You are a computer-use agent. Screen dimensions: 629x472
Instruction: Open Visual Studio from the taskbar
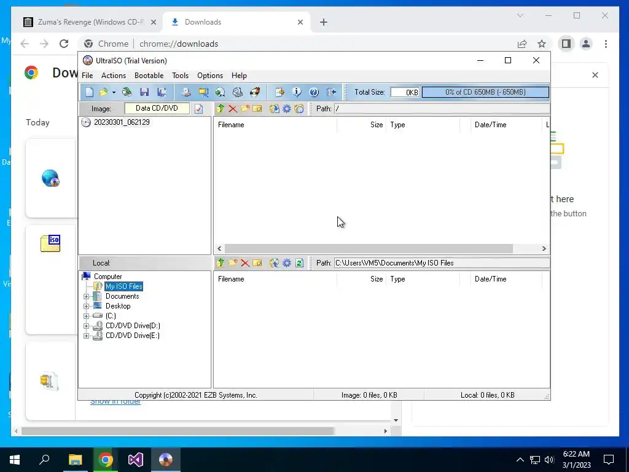136,460
